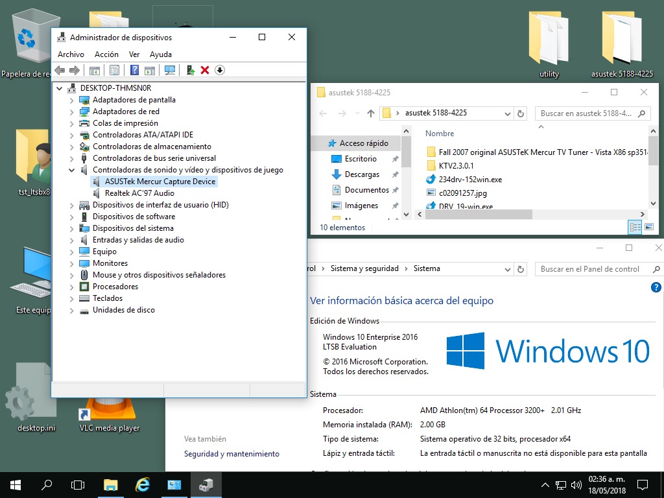This screenshot has height=498, width=664.
Task: Click the volume speaker tray icon
Action: pos(576,485)
